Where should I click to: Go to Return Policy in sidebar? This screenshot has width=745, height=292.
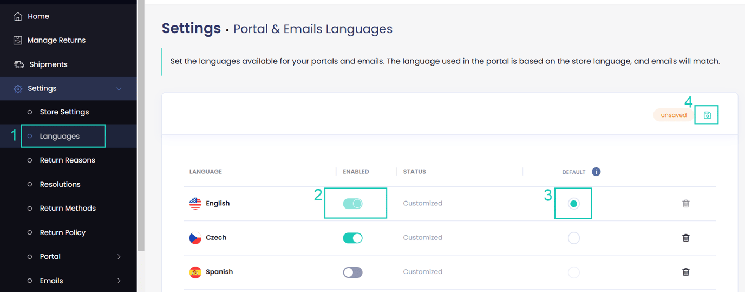click(62, 232)
